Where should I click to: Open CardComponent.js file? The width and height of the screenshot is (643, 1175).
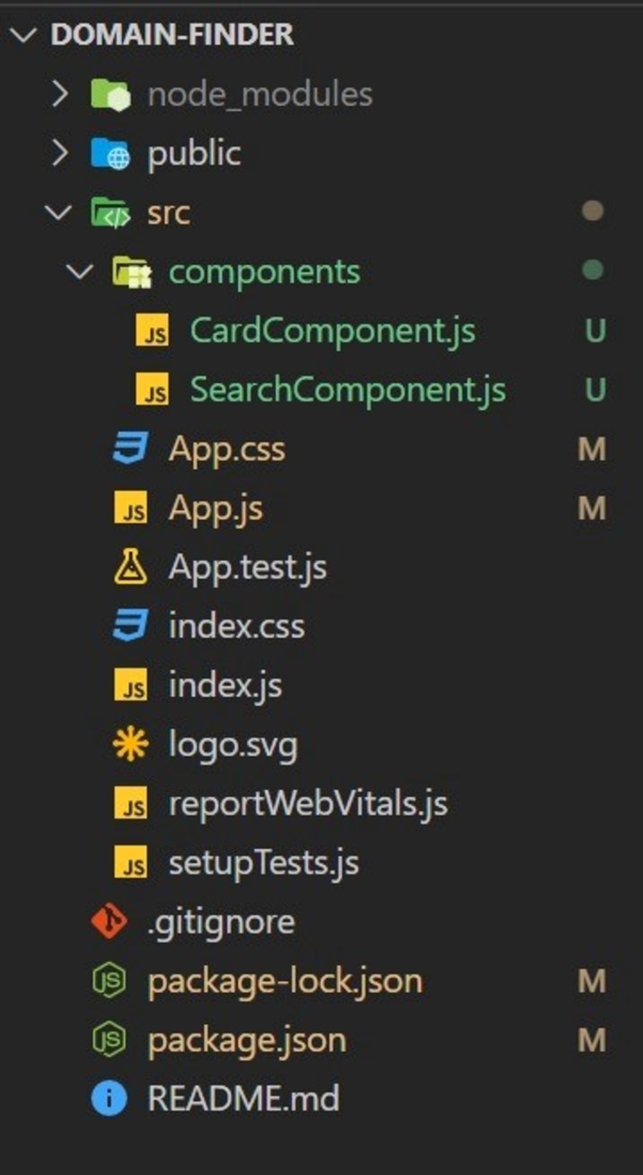(332, 331)
